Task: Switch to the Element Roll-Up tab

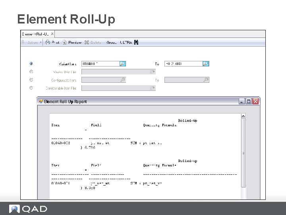Action: click(x=35, y=34)
